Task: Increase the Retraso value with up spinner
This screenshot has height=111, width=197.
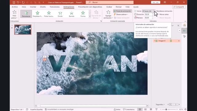Action: [x=153, y=17]
